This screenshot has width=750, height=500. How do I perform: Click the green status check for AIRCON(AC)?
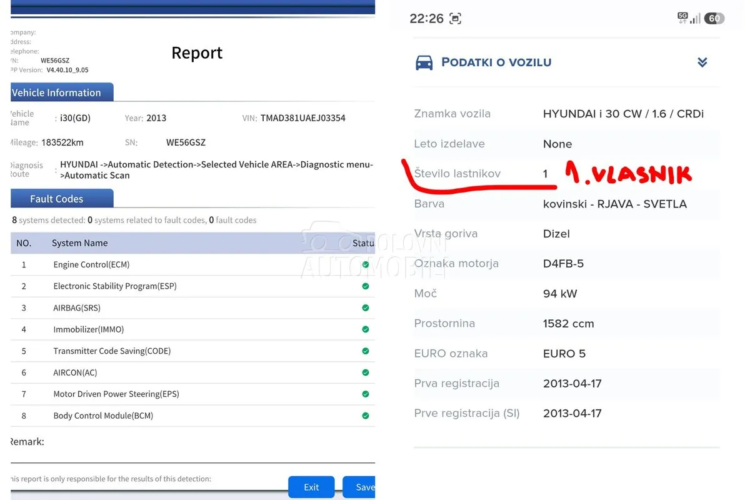(366, 372)
